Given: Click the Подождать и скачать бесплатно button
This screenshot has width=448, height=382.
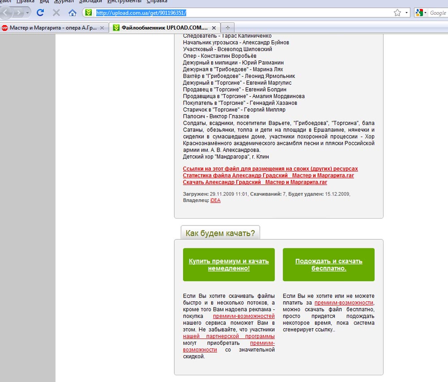Looking at the screenshot, I should pyautogui.click(x=328, y=265).
